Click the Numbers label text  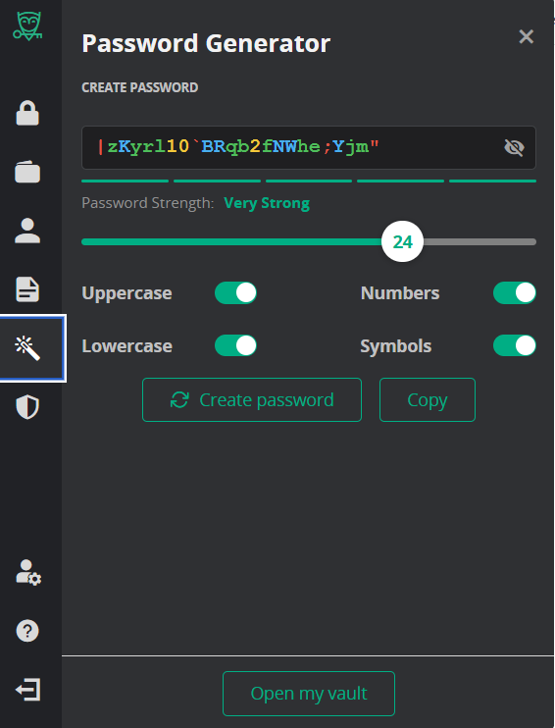pyautogui.click(x=400, y=293)
